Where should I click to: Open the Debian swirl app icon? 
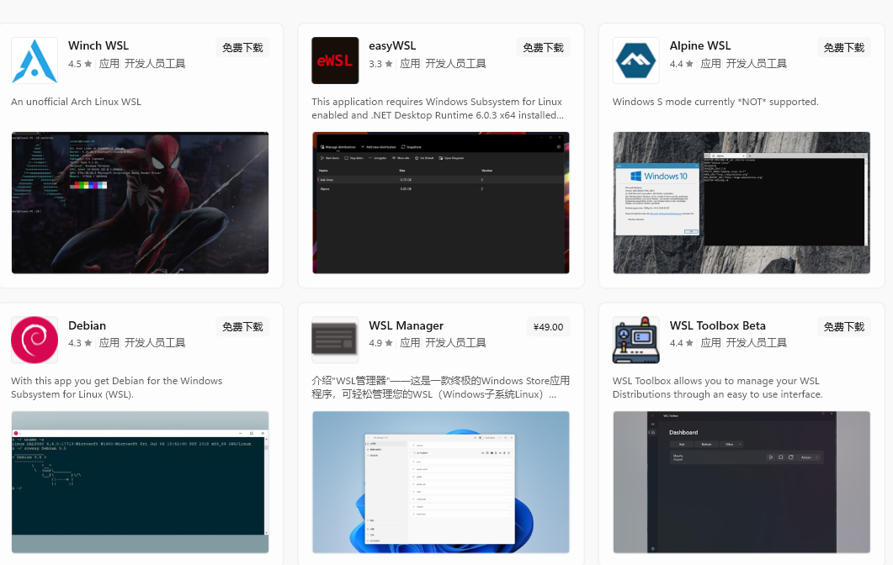(x=35, y=340)
